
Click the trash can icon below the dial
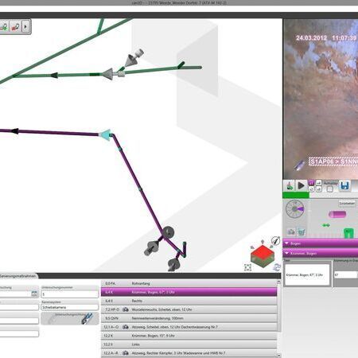click(x=301, y=232)
